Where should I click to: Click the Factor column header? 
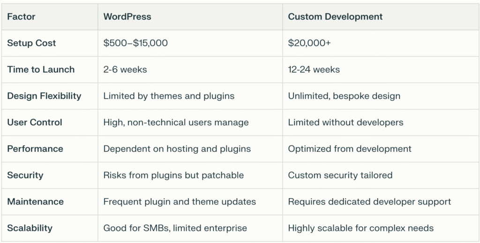[x=21, y=17]
